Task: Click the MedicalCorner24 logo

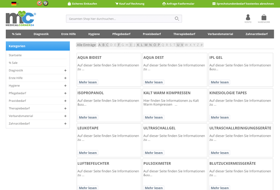Action: (x=21, y=18)
